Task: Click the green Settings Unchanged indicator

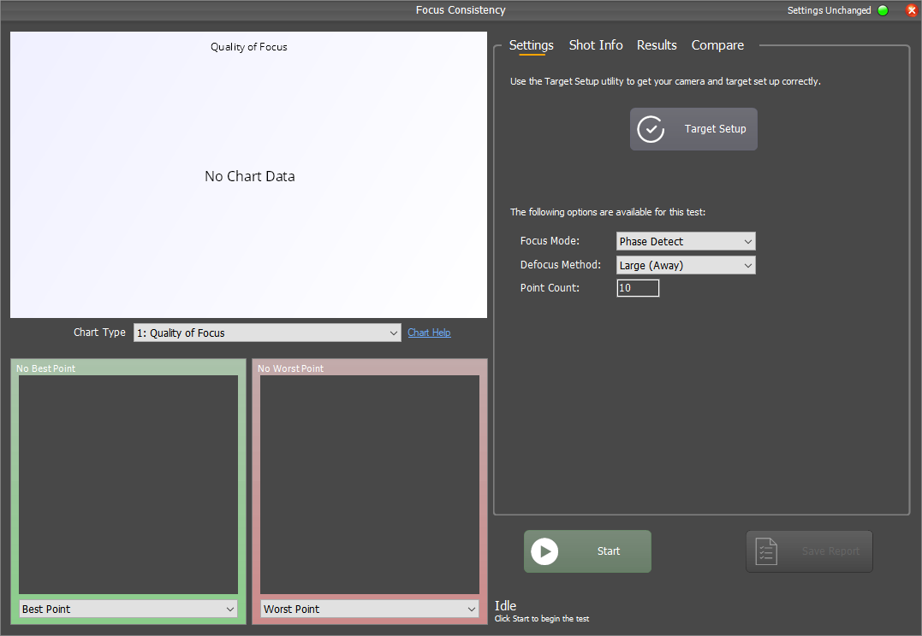Action: [883, 10]
